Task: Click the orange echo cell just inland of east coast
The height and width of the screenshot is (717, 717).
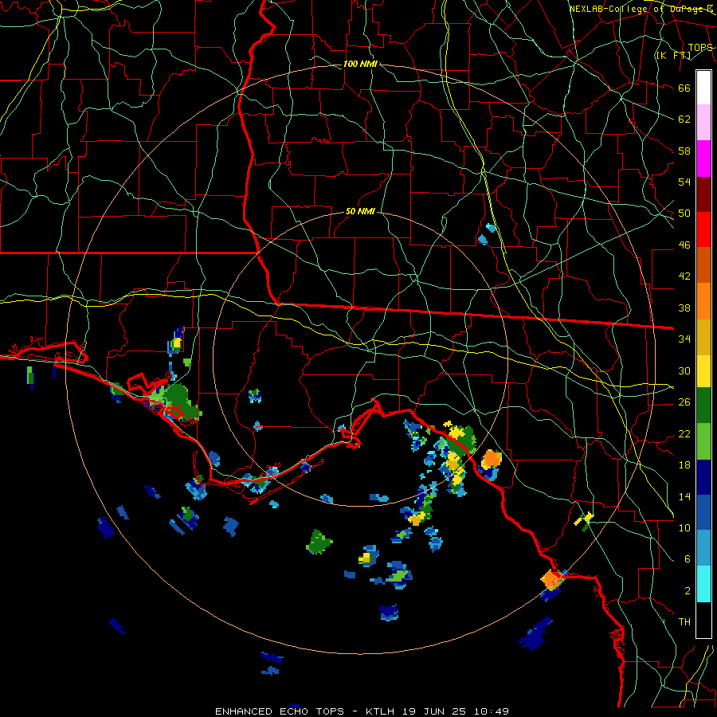Action: (491, 459)
